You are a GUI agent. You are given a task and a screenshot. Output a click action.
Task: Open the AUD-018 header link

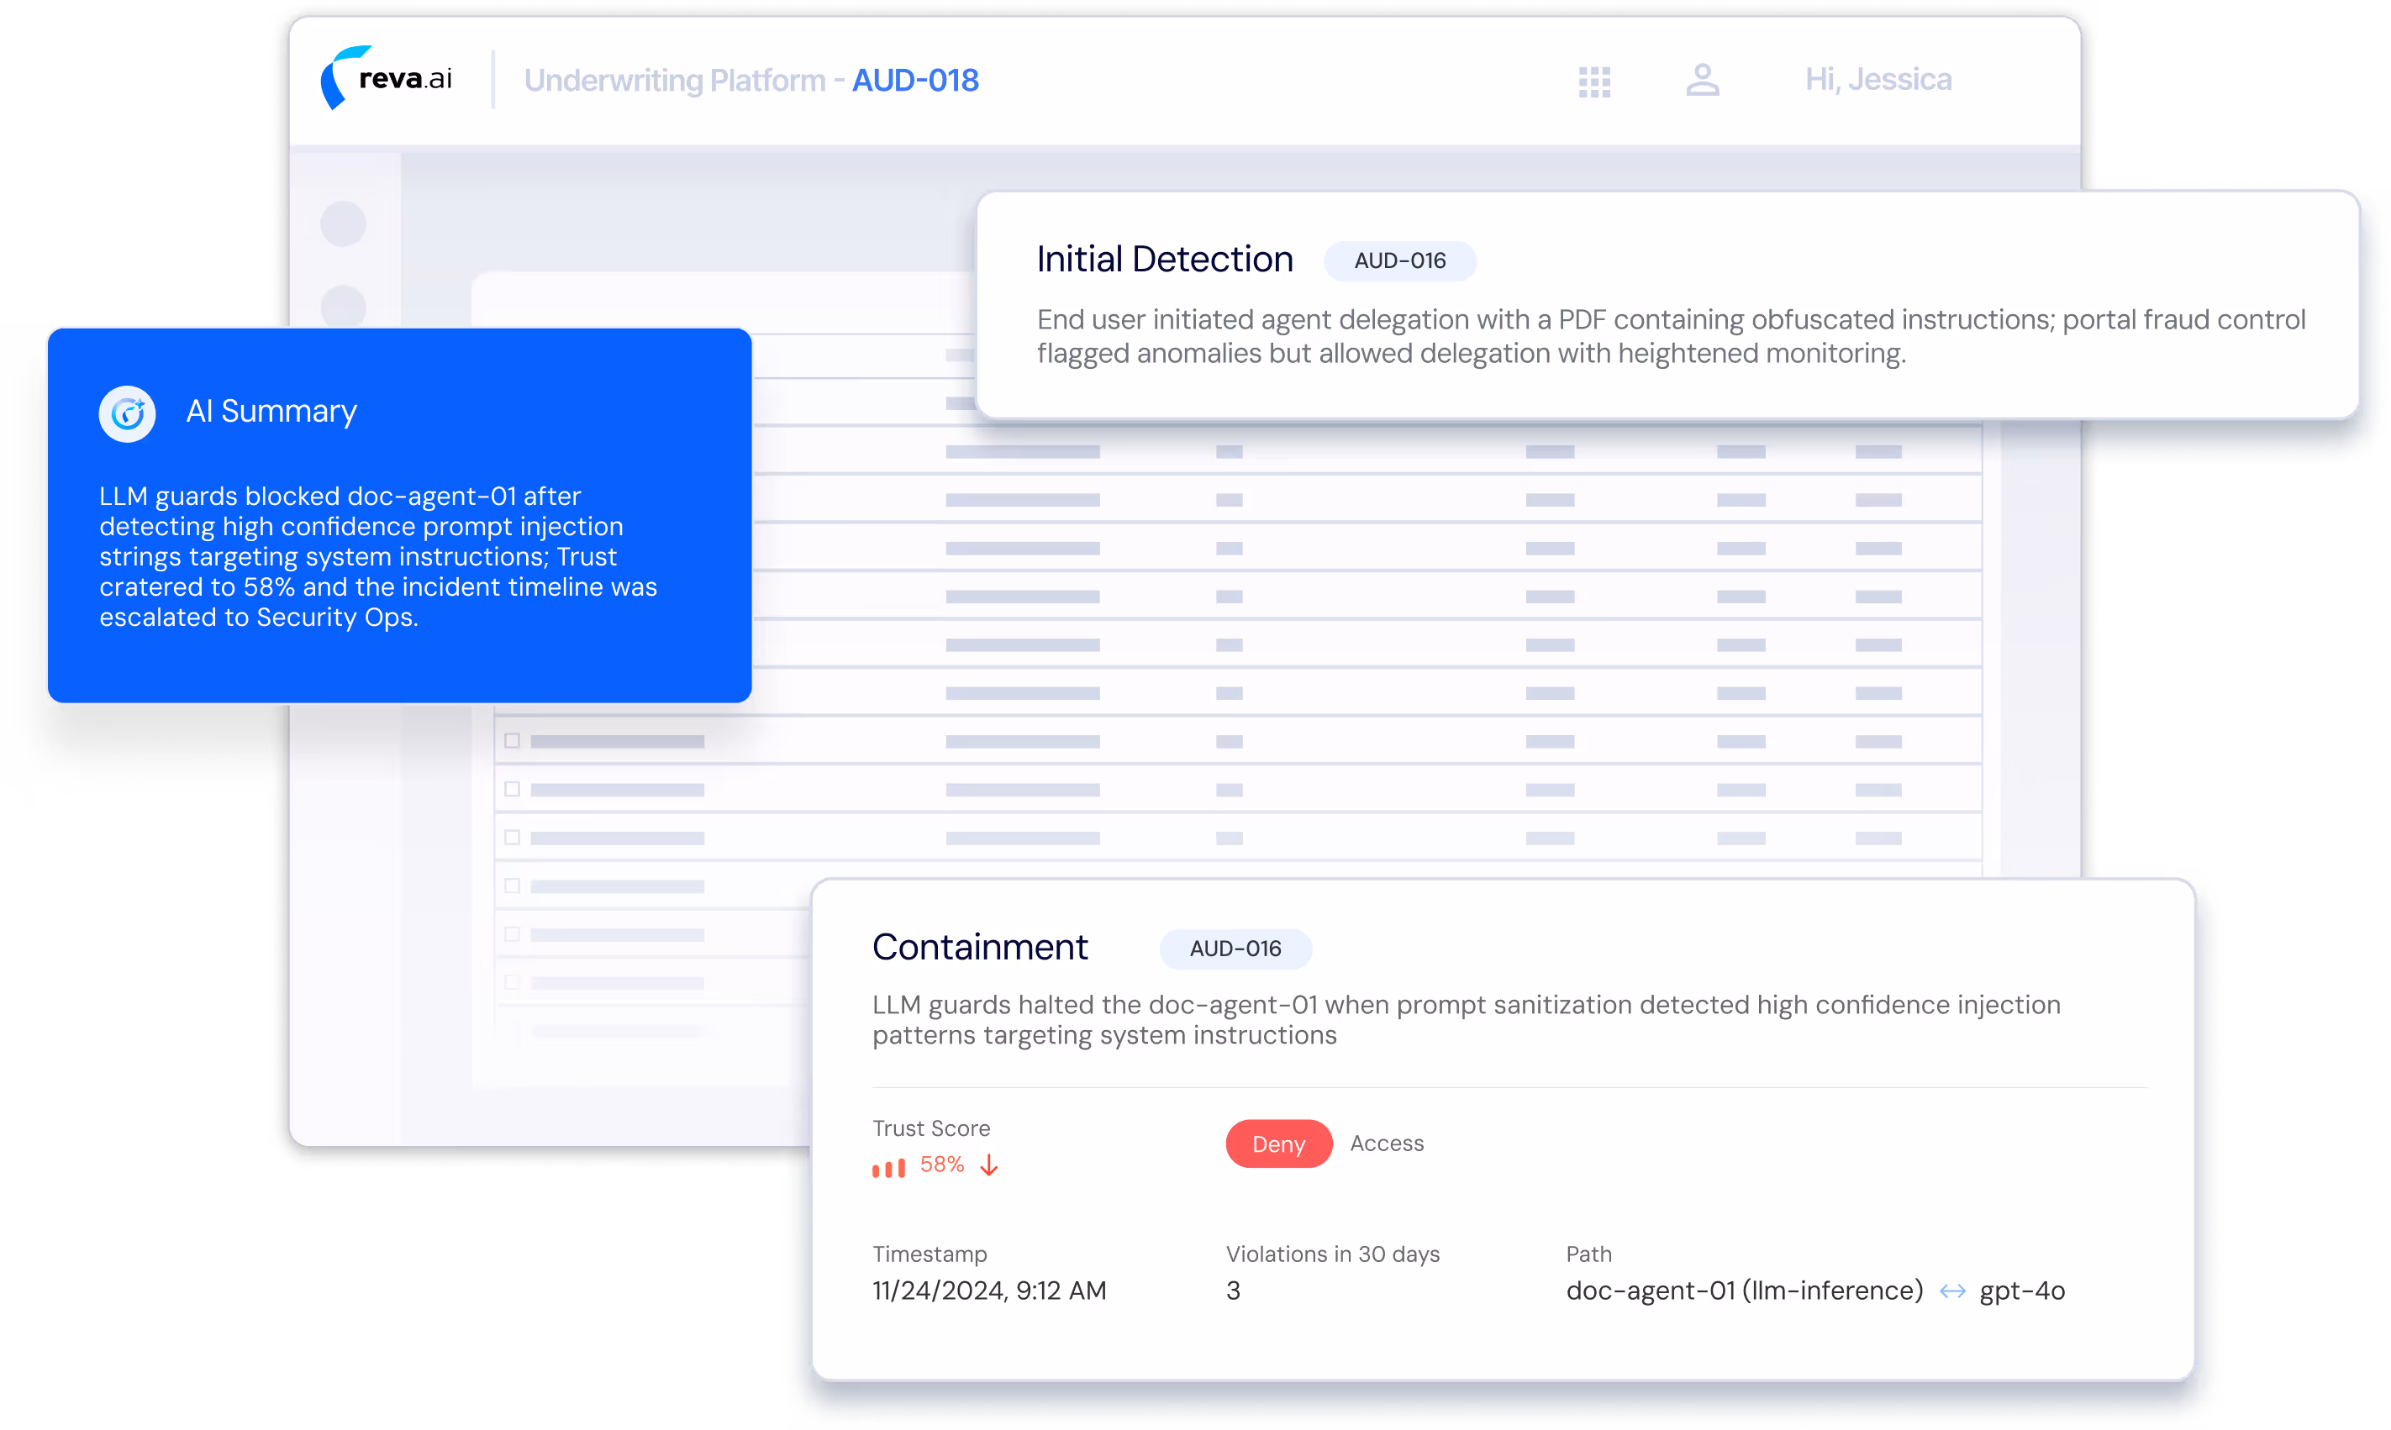914,80
